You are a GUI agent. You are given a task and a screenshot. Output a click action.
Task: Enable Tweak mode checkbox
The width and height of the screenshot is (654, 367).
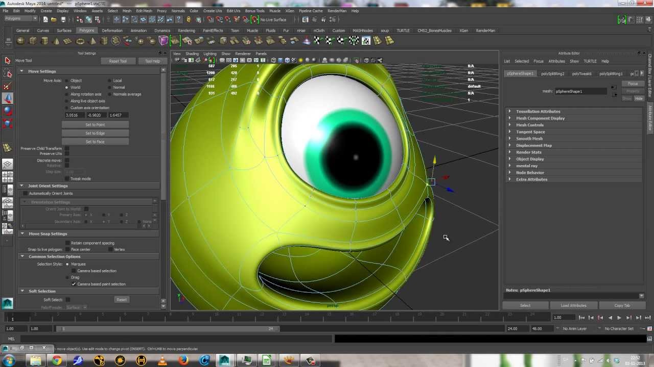(67, 178)
